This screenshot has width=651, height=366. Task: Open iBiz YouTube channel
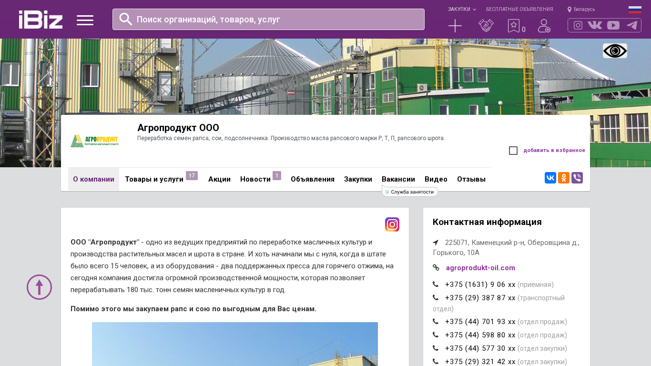pos(613,25)
